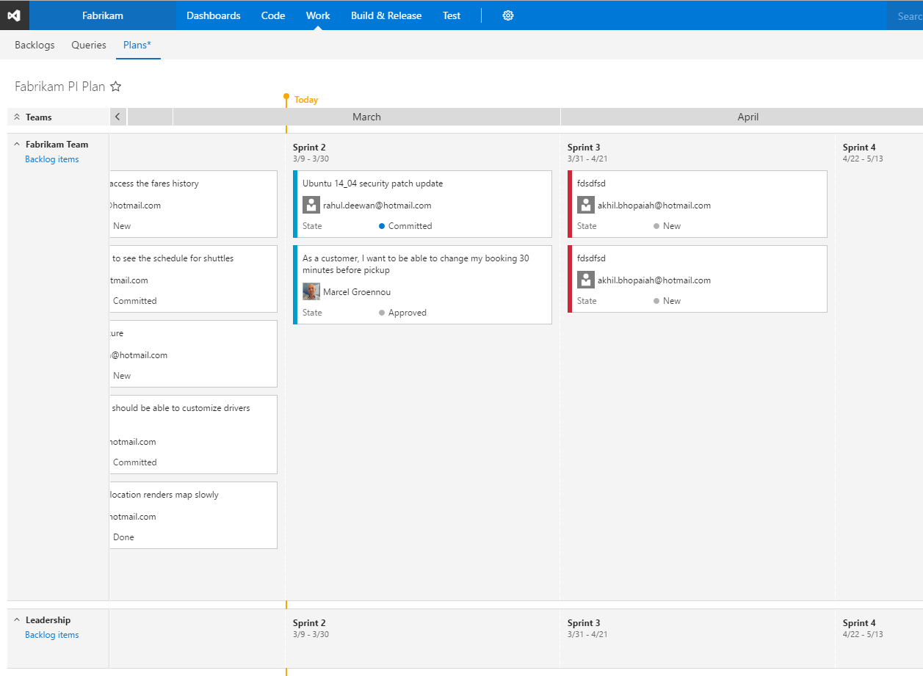Click the gray Approved state dot
The width and height of the screenshot is (923, 676).
tap(383, 312)
